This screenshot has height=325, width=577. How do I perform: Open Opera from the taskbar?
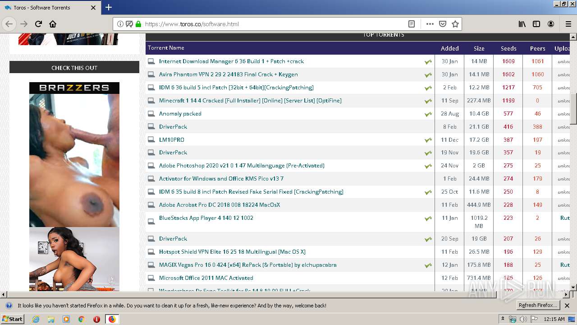[x=96, y=319]
